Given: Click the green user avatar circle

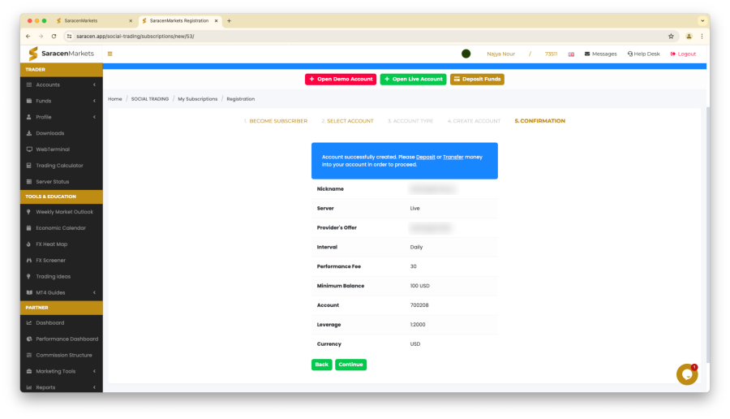Looking at the screenshot, I should tap(466, 54).
